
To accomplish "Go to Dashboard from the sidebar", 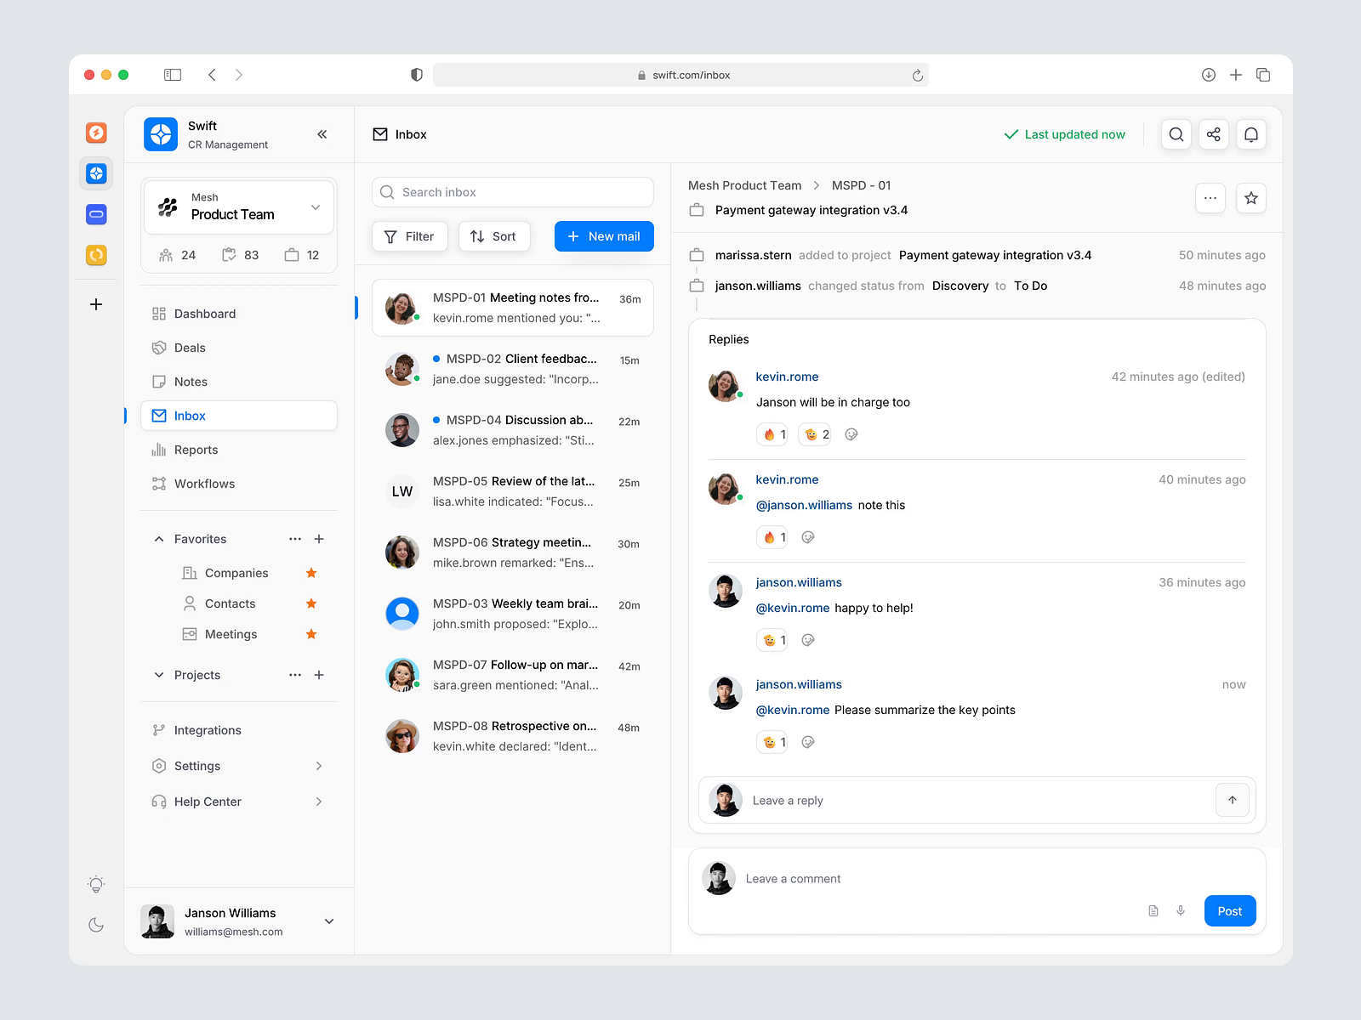I will tap(204, 313).
